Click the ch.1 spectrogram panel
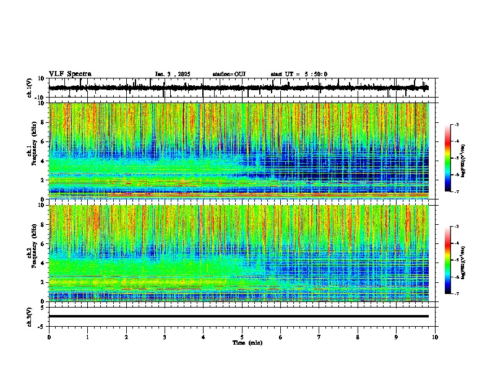 pyautogui.click(x=238, y=151)
